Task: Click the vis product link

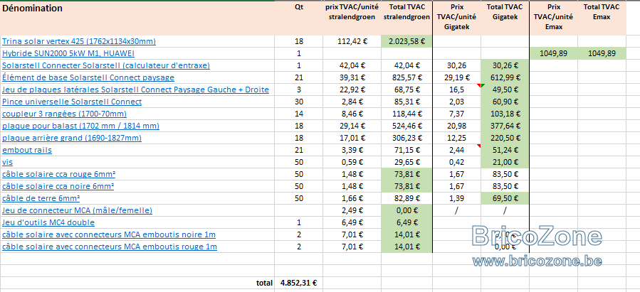Action: pyautogui.click(x=7, y=162)
